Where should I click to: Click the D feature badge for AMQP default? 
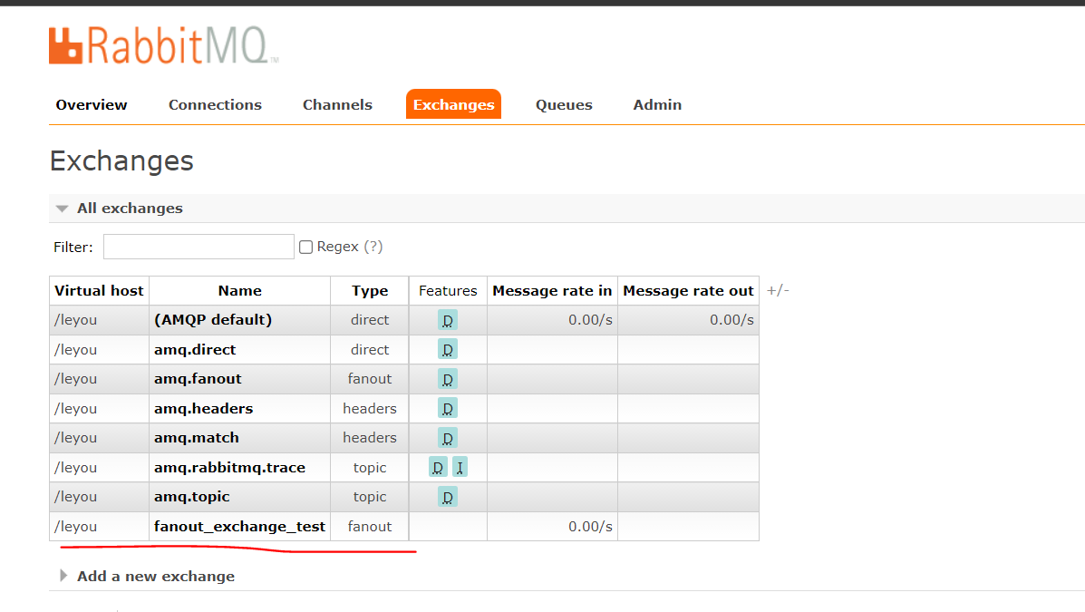pyautogui.click(x=448, y=321)
